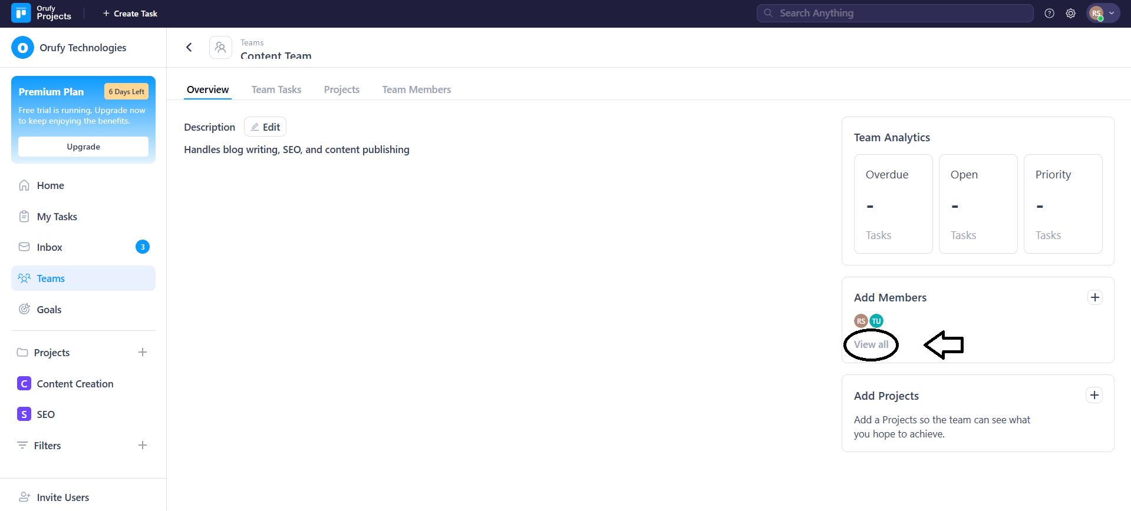Click the back arrow beside Content Team

189,48
